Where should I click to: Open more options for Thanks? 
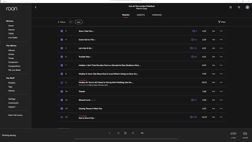pos(221,91)
